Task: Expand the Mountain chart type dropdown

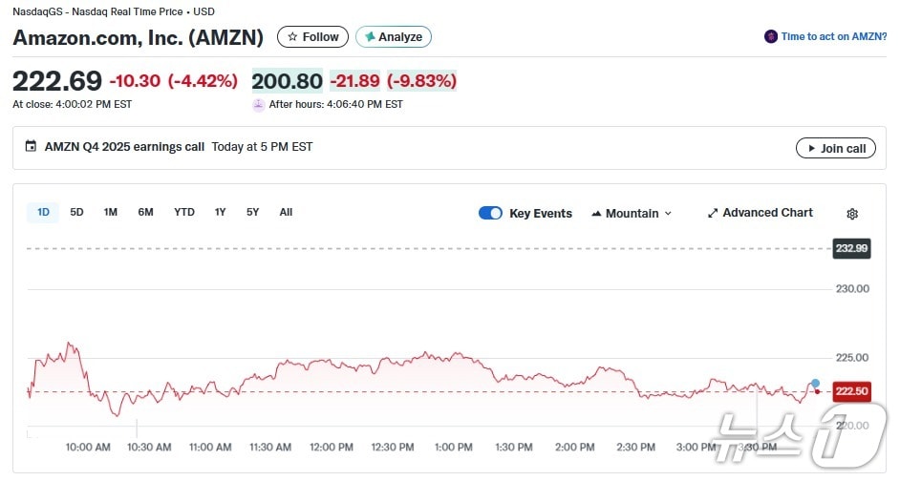Action: click(668, 214)
